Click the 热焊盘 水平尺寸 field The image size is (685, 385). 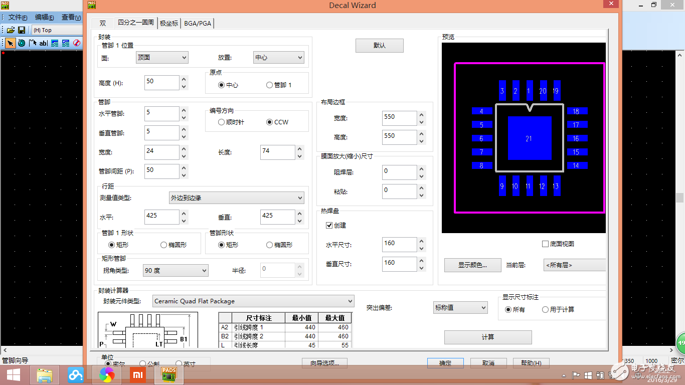click(x=399, y=245)
